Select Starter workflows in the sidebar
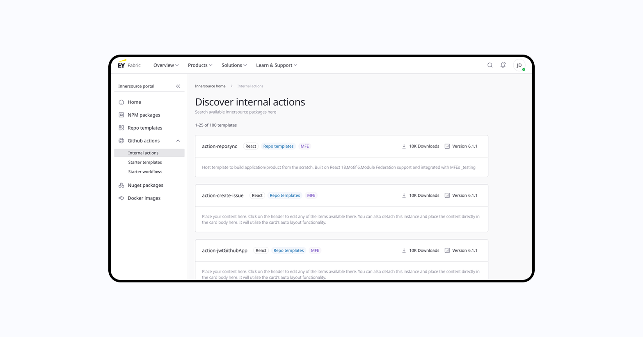This screenshot has width=643, height=337. click(145, 172)
